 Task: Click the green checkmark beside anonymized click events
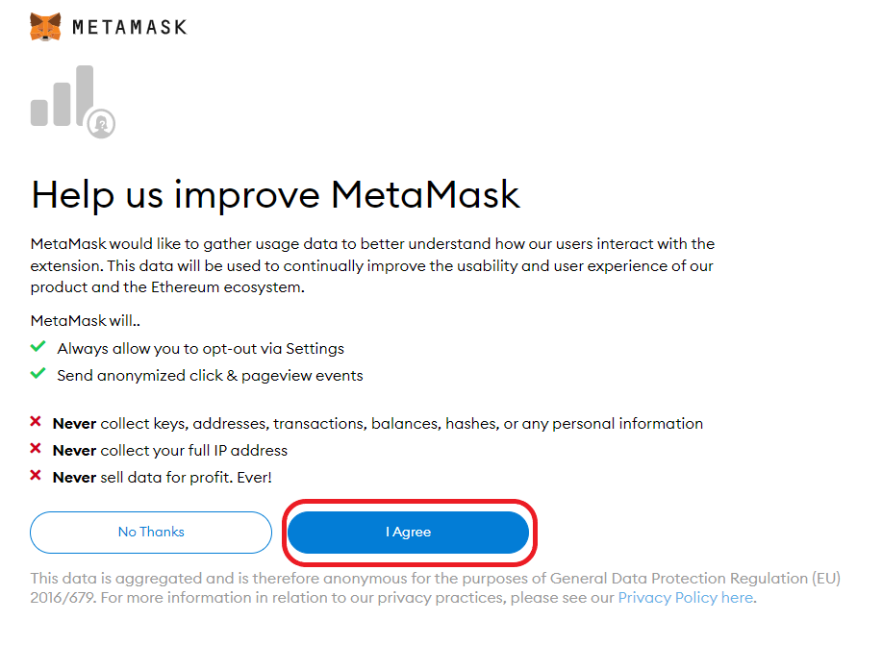(38, 373)
